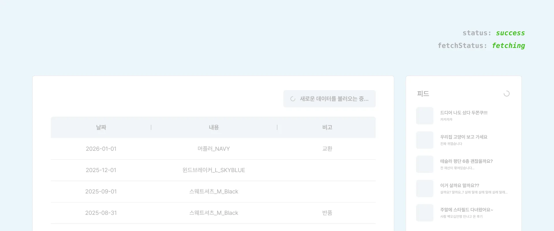Click the '새로운 데이터를 불러오는 중...' button
This screenshot has height=231, width=554.
tap(329, 99)
